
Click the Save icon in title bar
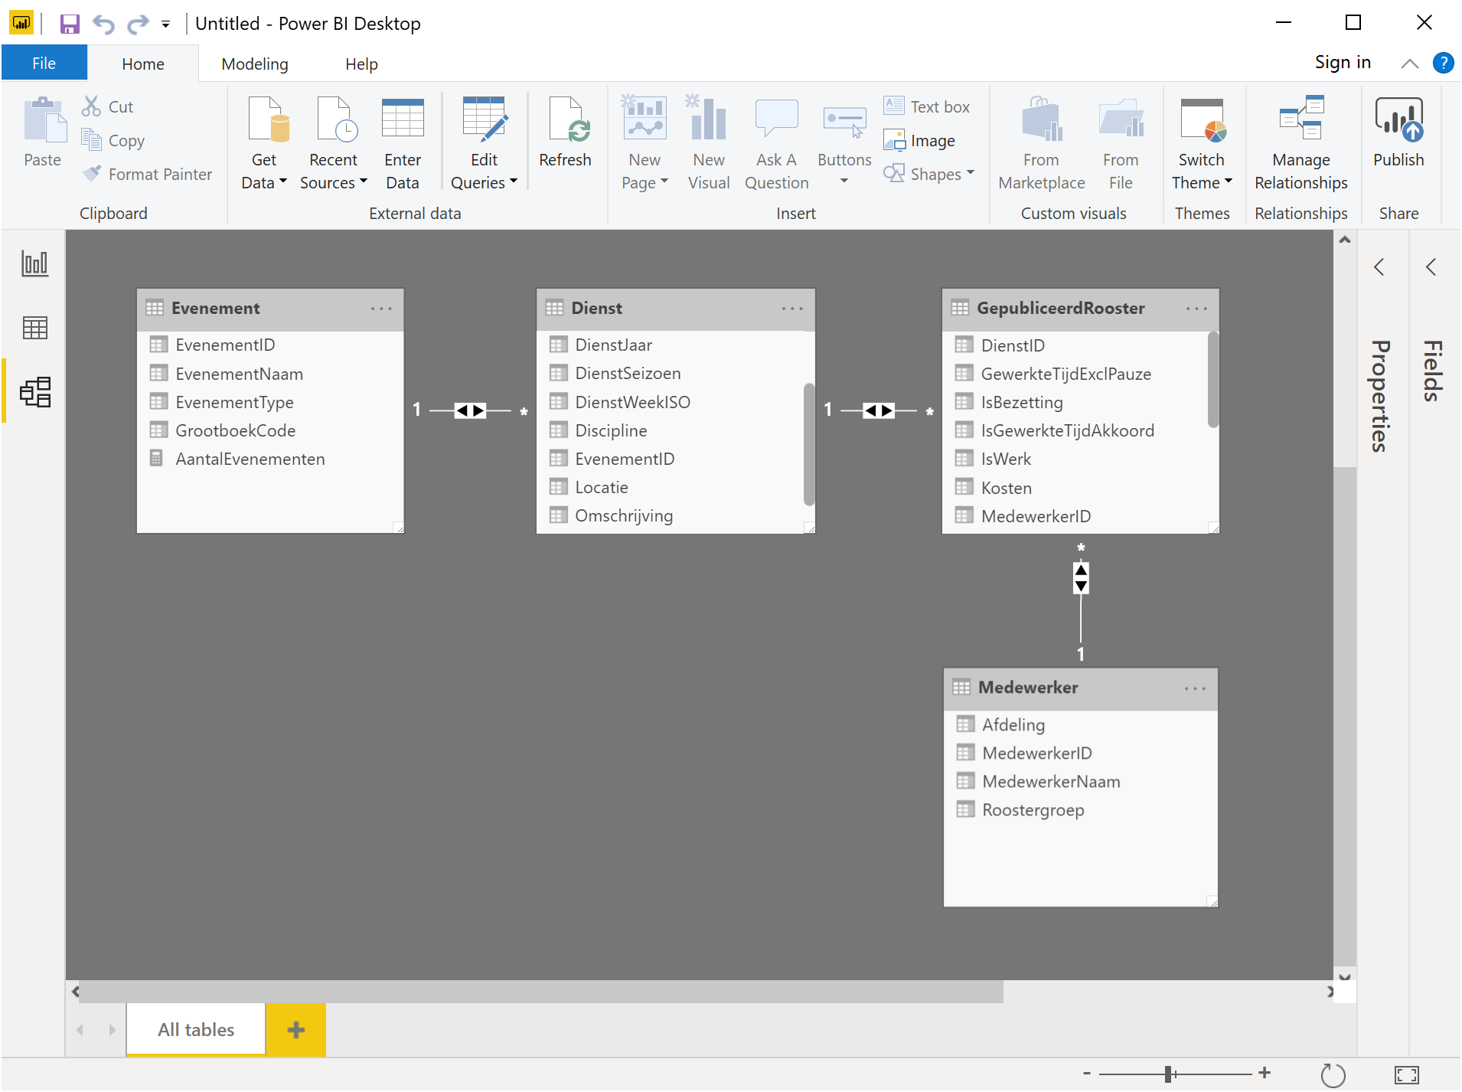[x=70, y=24]
